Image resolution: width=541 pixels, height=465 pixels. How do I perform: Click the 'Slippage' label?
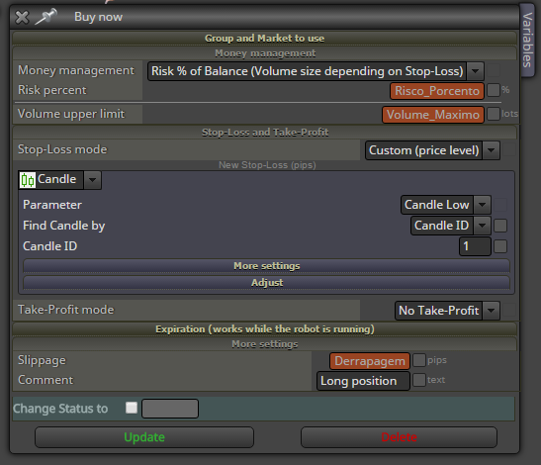click(42, 360)
